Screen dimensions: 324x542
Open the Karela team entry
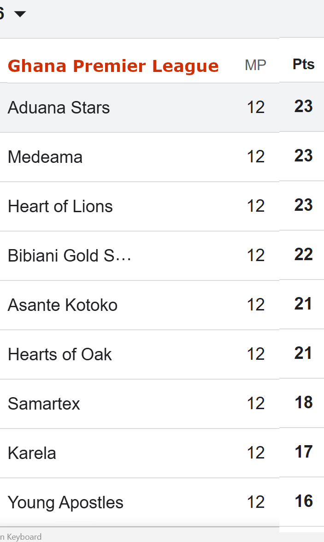click(x=32, y=453)
